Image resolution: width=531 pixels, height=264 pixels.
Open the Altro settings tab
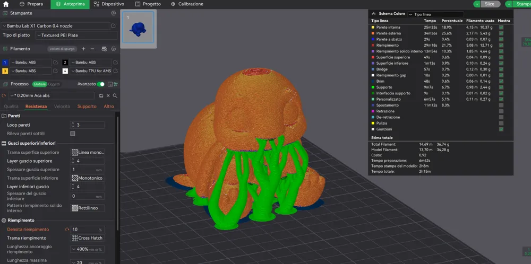109,107
